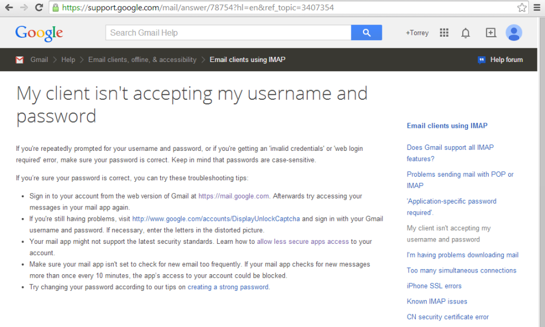545x327 pixels.
Task: Open the DisplayUnlockCaptcha link
Action: pyautogui.click(x=216, y=219)
